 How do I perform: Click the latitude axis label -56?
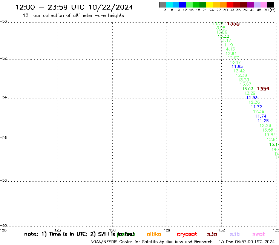pos(3,138)
